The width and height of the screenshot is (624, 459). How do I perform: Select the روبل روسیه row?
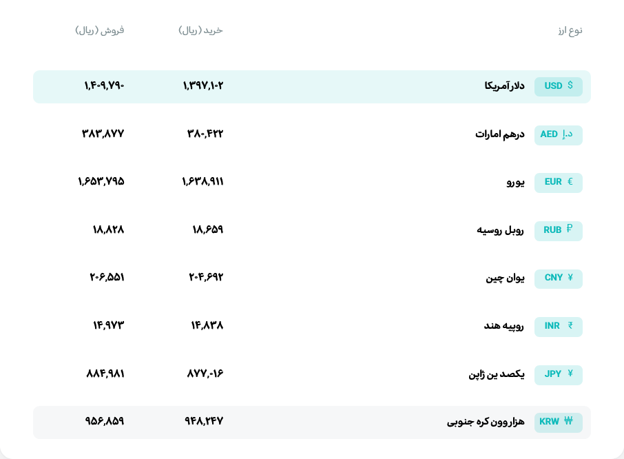311,230
